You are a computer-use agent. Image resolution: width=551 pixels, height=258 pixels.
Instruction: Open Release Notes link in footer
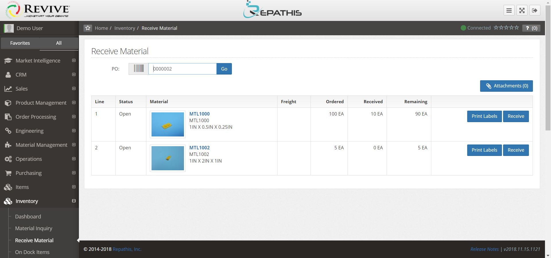(484, 249)
